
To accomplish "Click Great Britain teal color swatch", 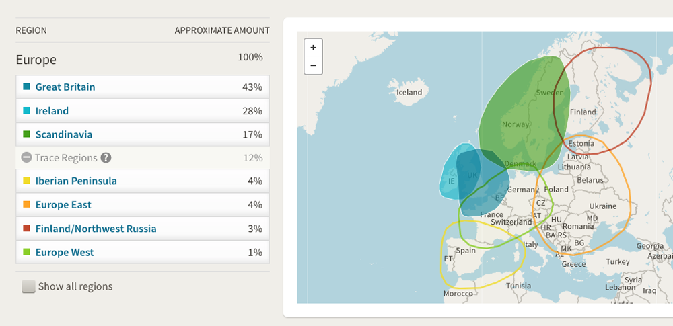I will tap(26, 87).
